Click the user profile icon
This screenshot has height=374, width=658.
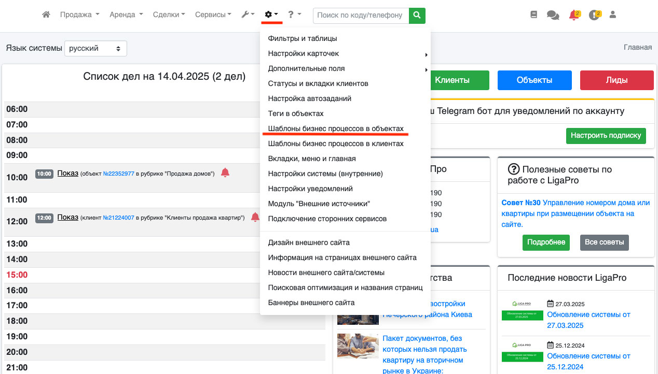pos(613,15)
